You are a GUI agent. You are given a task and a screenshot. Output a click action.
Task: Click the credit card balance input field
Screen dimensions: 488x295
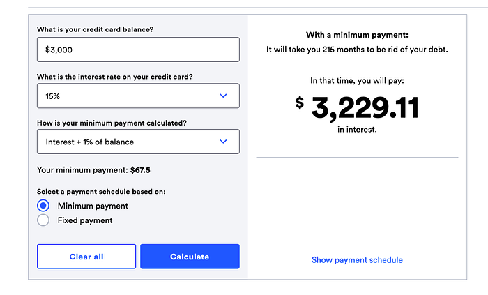137,50
